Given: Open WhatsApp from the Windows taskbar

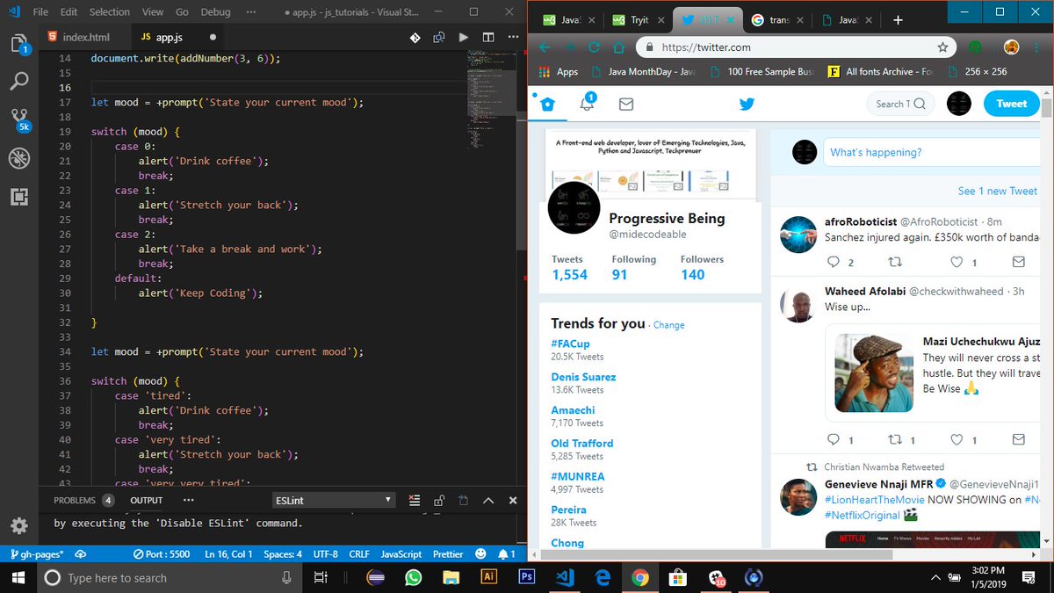Looking at the screenshot, I should click(414, 577).
